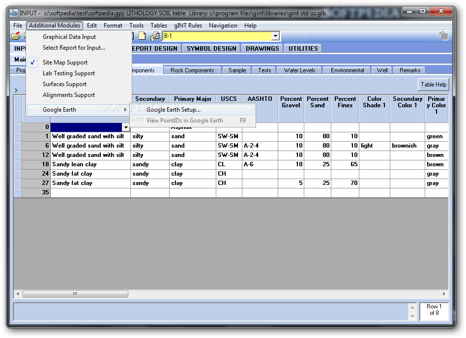Viewport: 466px width, 338px height.
Task: Click the yellow B-1 PointID field
Action: tap(217, 36)
